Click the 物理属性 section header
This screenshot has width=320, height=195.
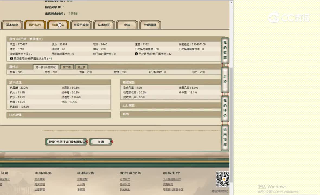171,82
